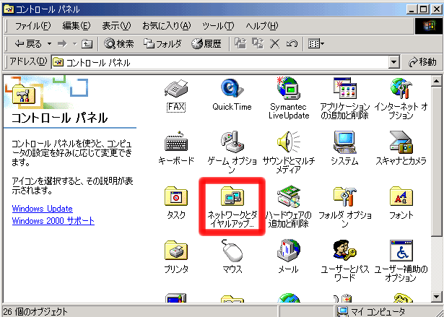Viewport: 444px width, 317px height.
Task: Click '26 個のオブジェクト' status text
Action: pyautogui.click(x=36, y=312)
